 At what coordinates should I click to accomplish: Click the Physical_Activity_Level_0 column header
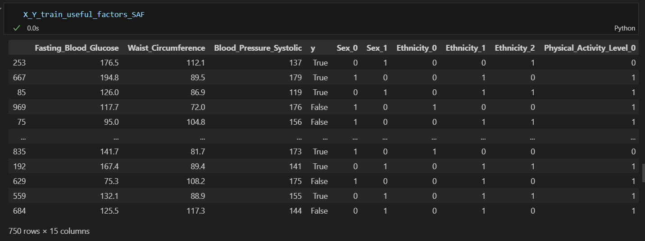click(x=590, y=48)
